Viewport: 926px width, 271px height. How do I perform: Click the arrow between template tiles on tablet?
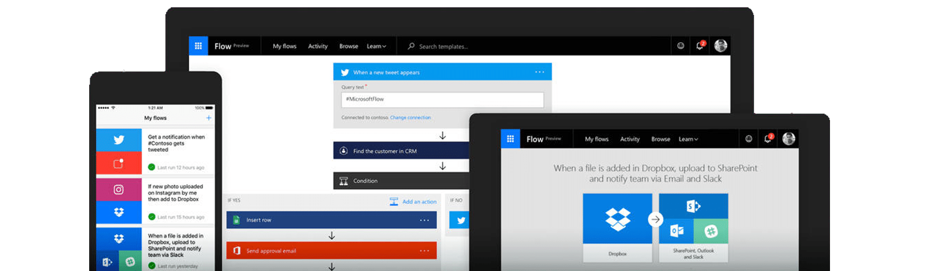click(x=656, y=219)
